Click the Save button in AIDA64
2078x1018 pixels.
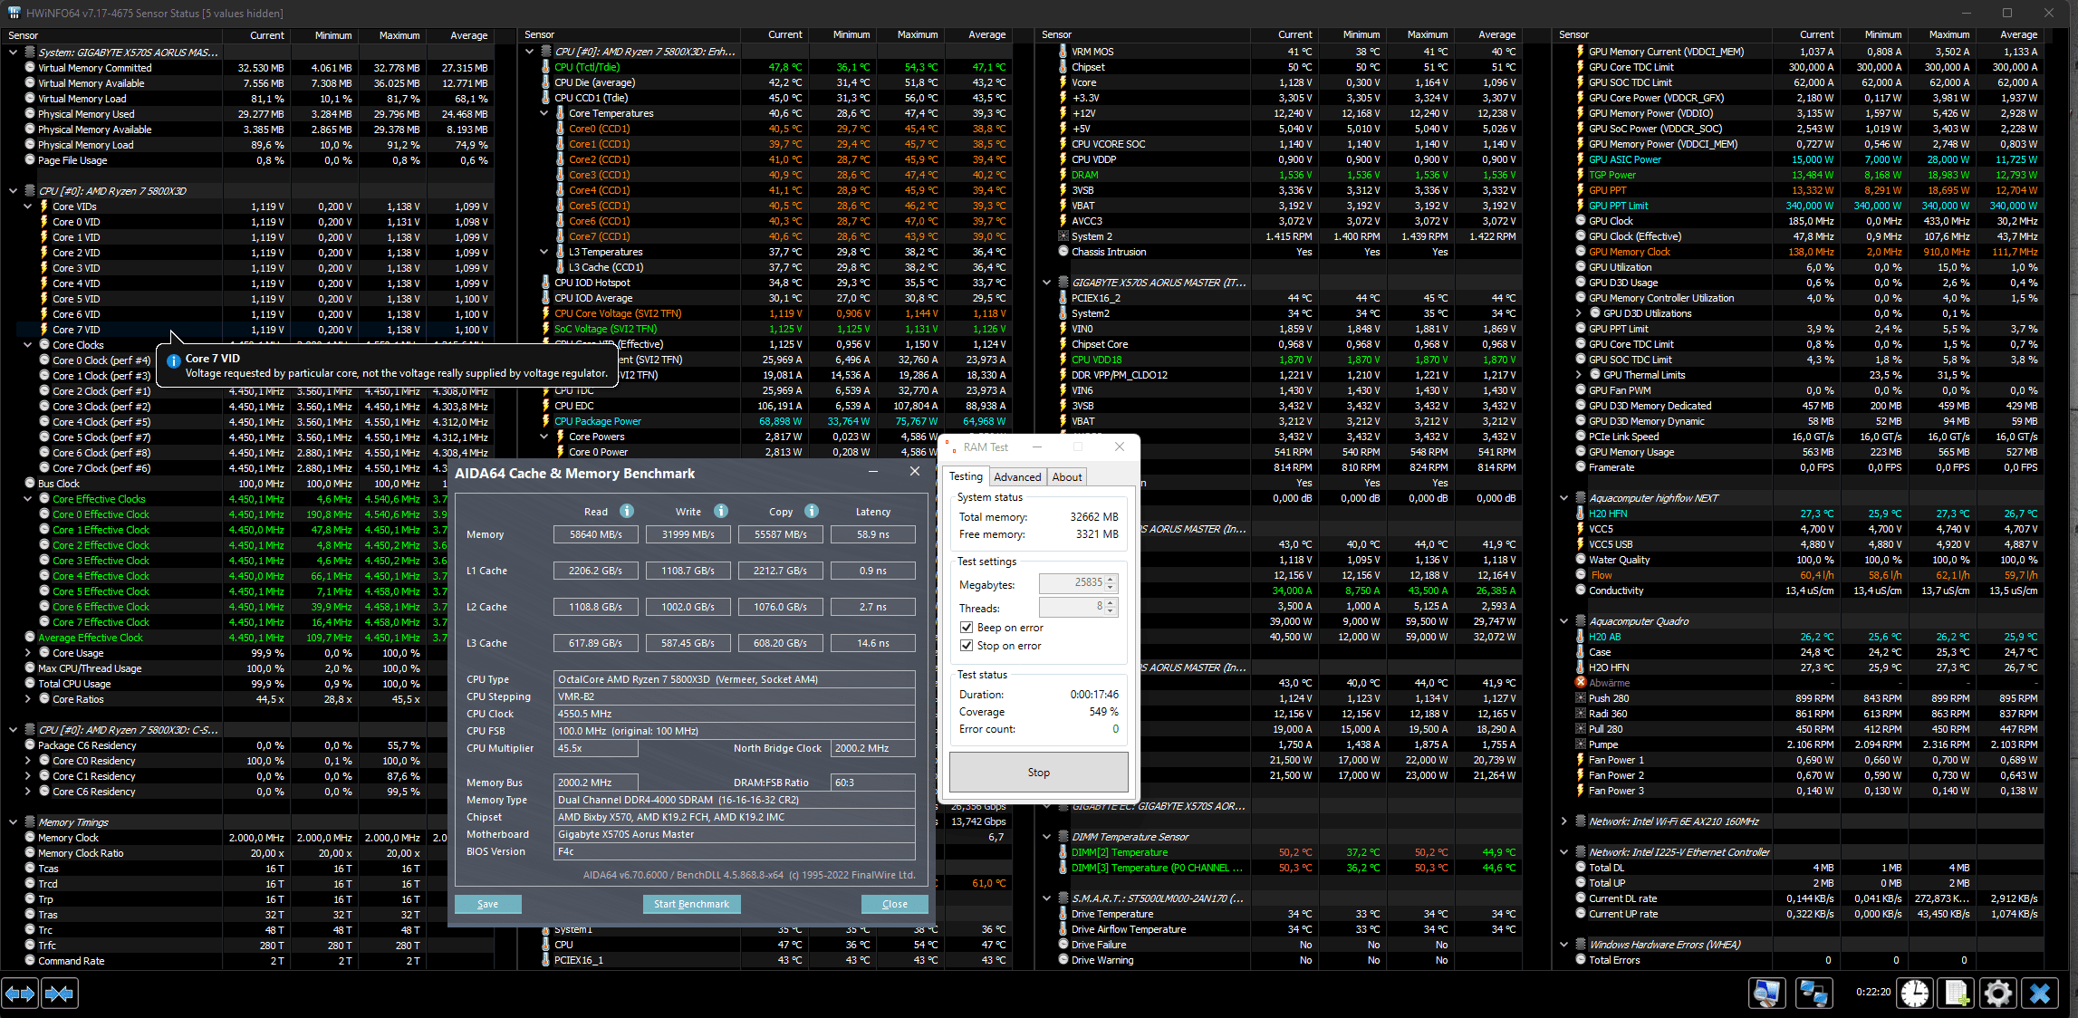(x=487, y=904)
